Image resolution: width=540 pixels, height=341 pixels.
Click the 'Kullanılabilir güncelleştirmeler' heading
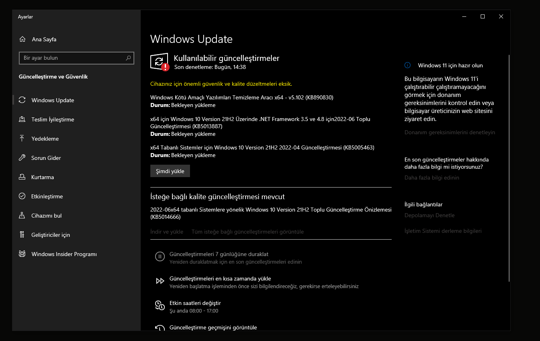tap(227, 58)
